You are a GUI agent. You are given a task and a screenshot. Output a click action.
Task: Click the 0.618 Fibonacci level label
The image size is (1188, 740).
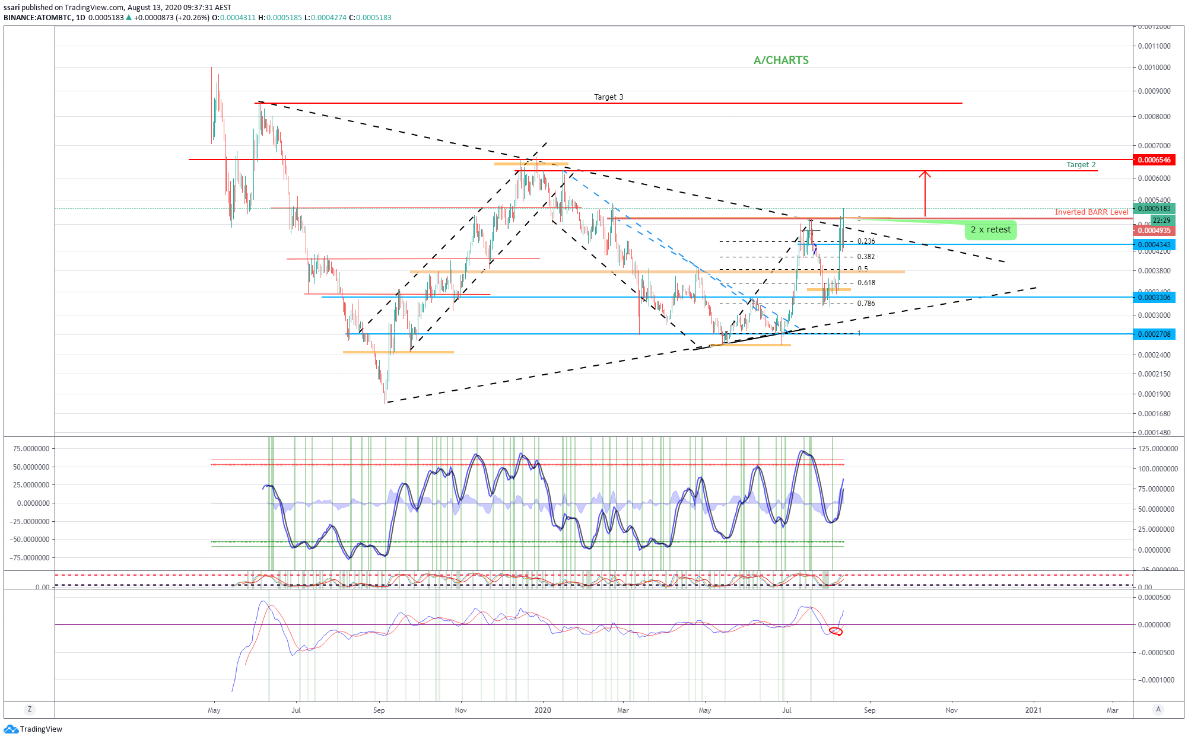[866, 283]
